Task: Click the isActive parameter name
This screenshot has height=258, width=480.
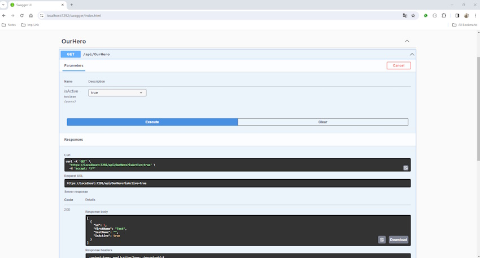Action: pyautogui.click(x=71, y=91)
